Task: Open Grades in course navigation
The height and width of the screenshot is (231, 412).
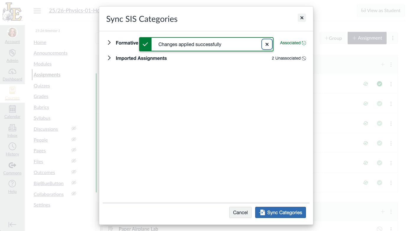Action: (41, 96)
